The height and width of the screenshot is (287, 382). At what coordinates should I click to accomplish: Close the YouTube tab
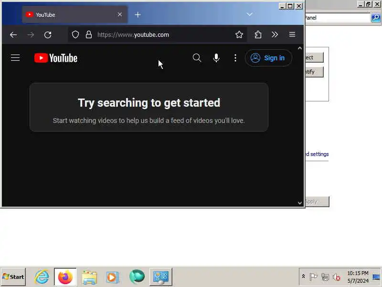pos(120,15)
